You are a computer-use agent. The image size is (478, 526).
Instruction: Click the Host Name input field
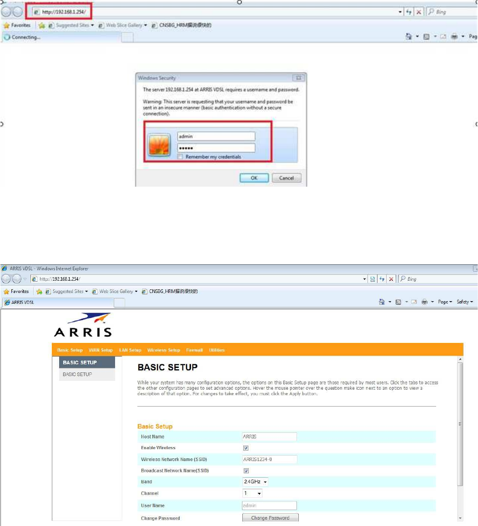[x=269, y=437]
